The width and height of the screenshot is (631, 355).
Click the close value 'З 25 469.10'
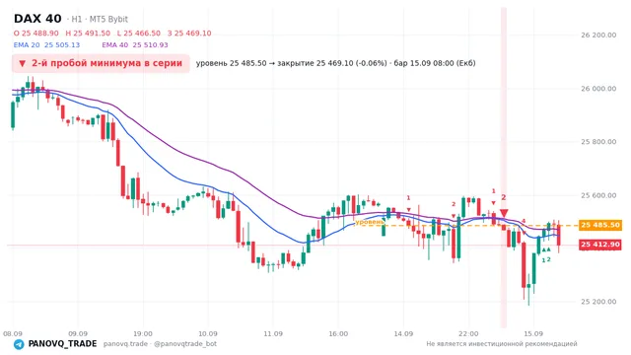(x=189, y=33)
